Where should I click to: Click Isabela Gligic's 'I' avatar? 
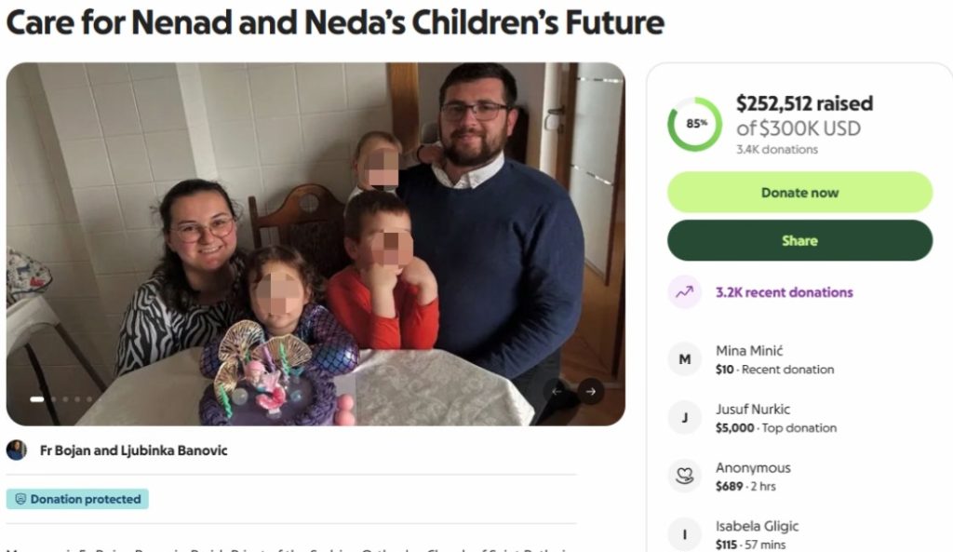(x=685, y=535)
